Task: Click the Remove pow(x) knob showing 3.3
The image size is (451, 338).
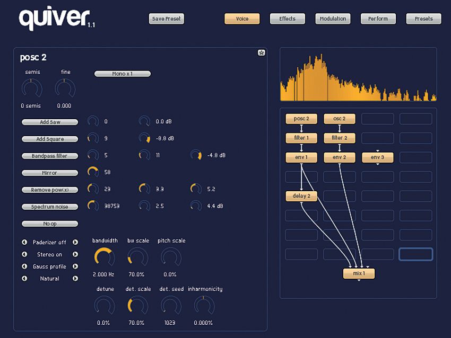Action: click(144, 189)
